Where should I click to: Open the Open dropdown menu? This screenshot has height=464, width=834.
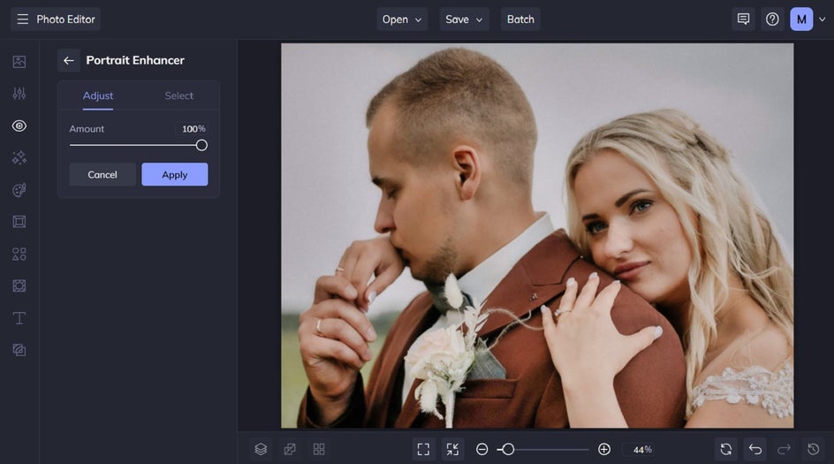coord(402,19)
